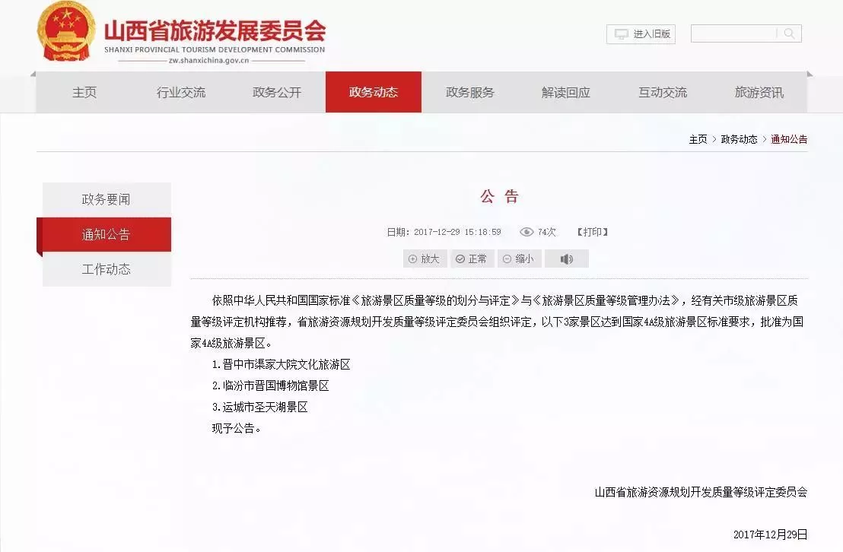Open the 主页 navigation tab

84,93
